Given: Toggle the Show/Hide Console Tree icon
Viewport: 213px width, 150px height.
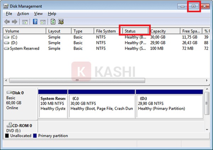Looking at the screenshot, I should pos(25,22).
